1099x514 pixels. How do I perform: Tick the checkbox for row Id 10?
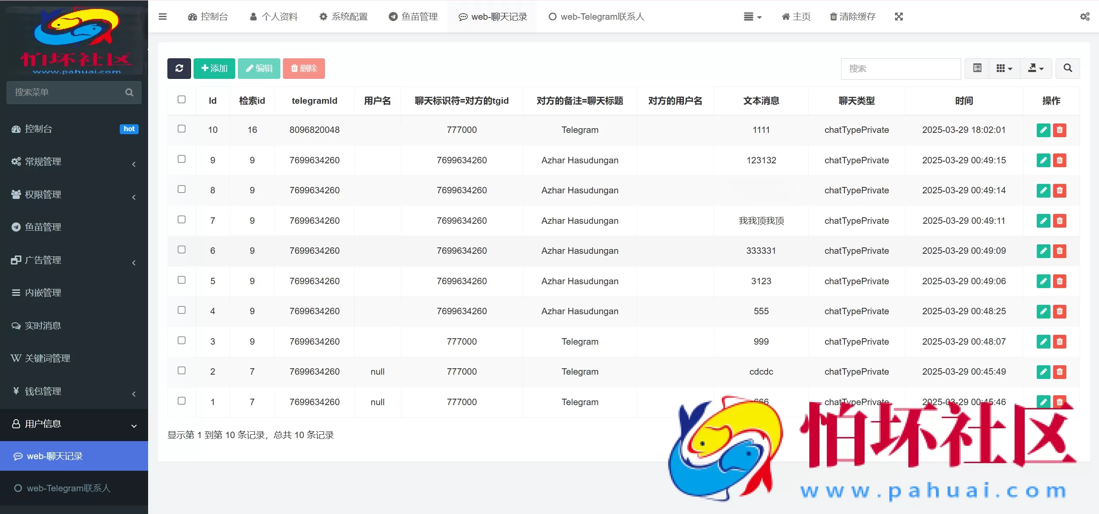[182, 129]
